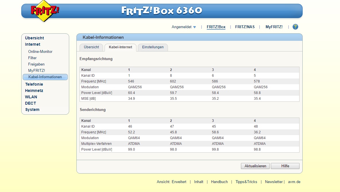Viewport: 340px width, 192px height.
Task: Select Kabel-Informationen in the sidebar
Action: pyautogui.click(x=45, y=77)
